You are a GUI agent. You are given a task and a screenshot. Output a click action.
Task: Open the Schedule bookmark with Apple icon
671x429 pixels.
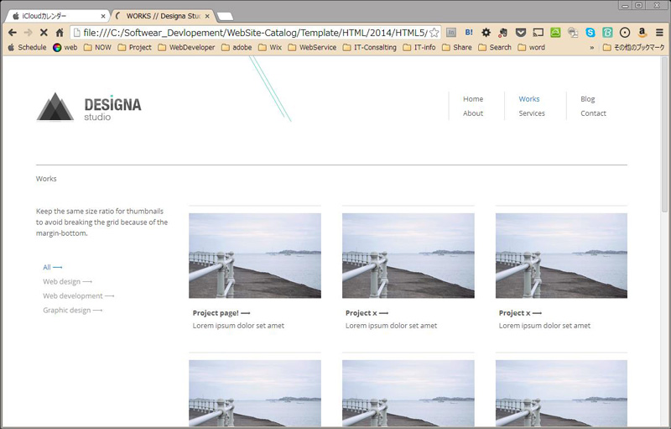(x=27, y=48)
